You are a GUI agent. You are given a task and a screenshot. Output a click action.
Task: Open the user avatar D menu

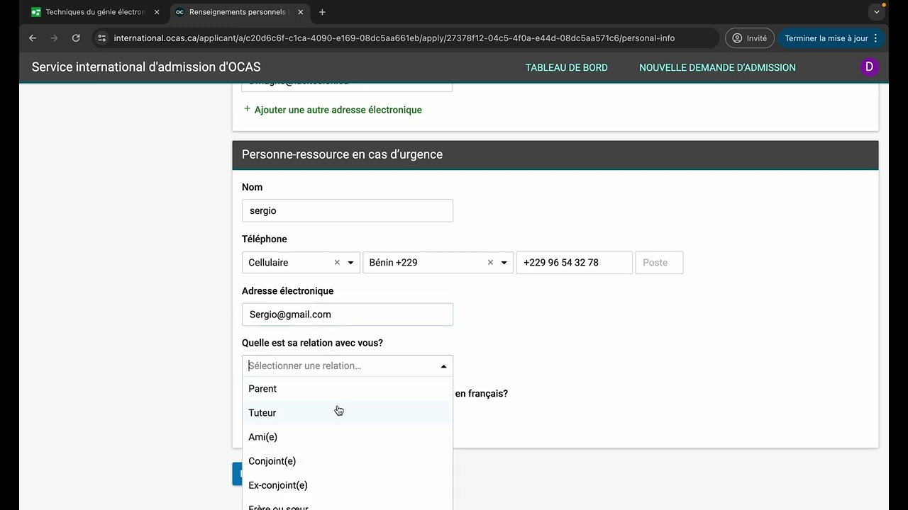(869, 67)
